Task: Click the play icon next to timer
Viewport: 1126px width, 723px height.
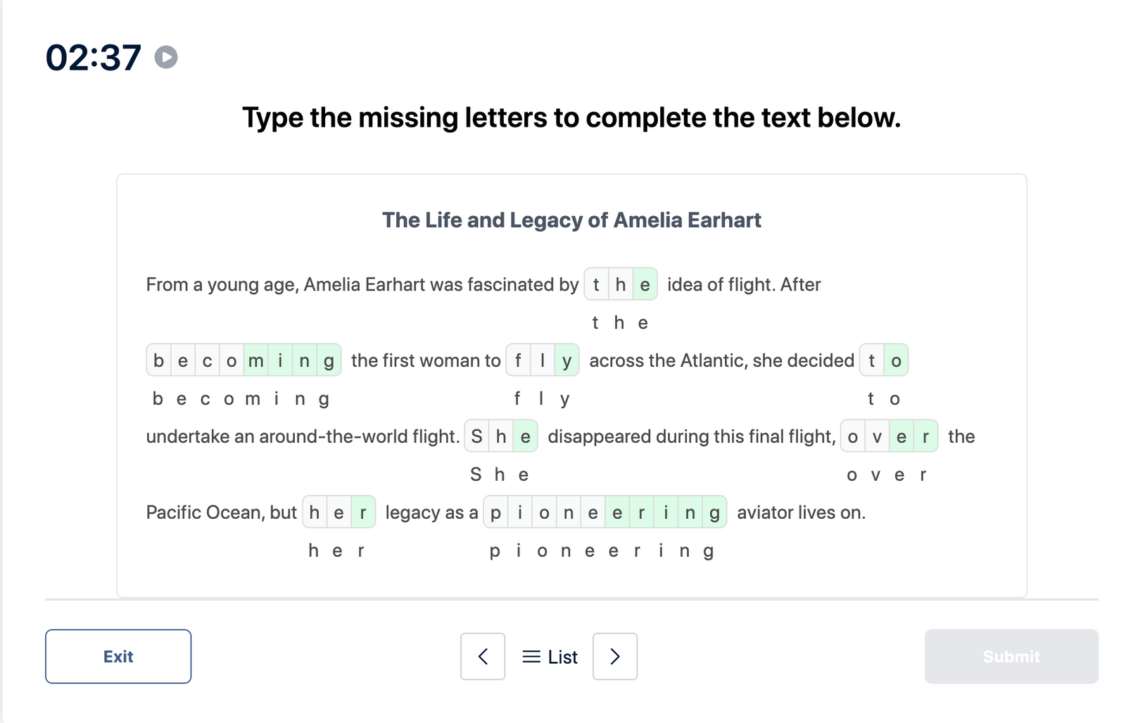Action: (x=166, y=57)
